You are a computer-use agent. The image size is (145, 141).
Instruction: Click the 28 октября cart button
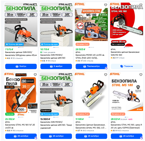tap(56, 136)
